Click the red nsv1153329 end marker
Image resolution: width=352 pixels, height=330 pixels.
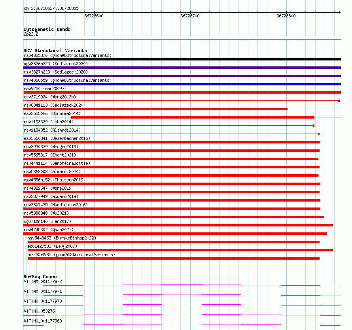coord(314,126)
